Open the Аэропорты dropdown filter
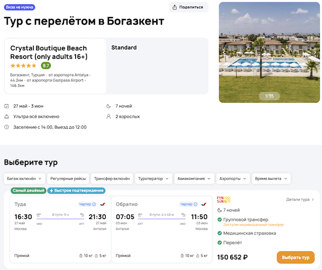This screenshot has height=270, width=322. point(233,178)
